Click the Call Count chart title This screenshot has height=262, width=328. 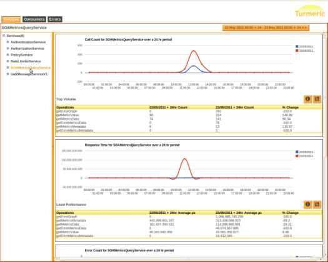[128, 39]
